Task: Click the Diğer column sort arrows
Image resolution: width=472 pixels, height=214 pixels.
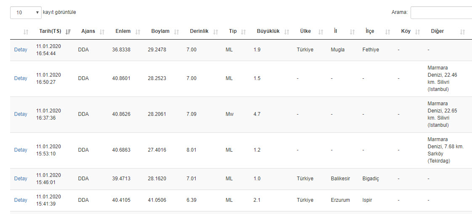Action: 463,32
